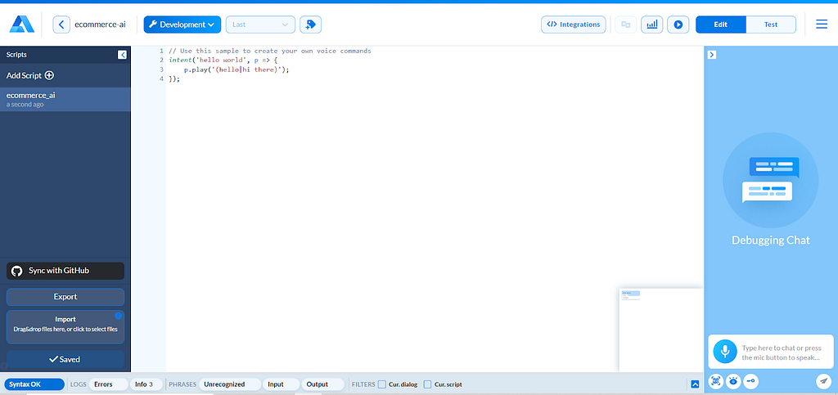The height and width of the screenshot is (395, 838).
Task: Click the code minimap preview
Action: (x=661, y=330)
